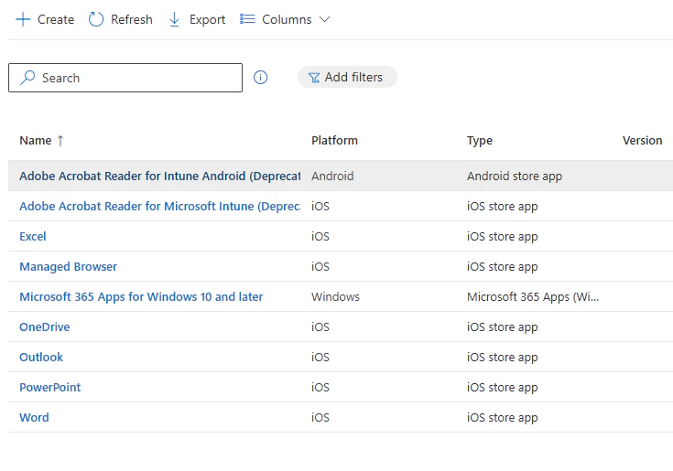Open Microsoft 365 Apps for Windows 10 link

(x=141, y=296)
